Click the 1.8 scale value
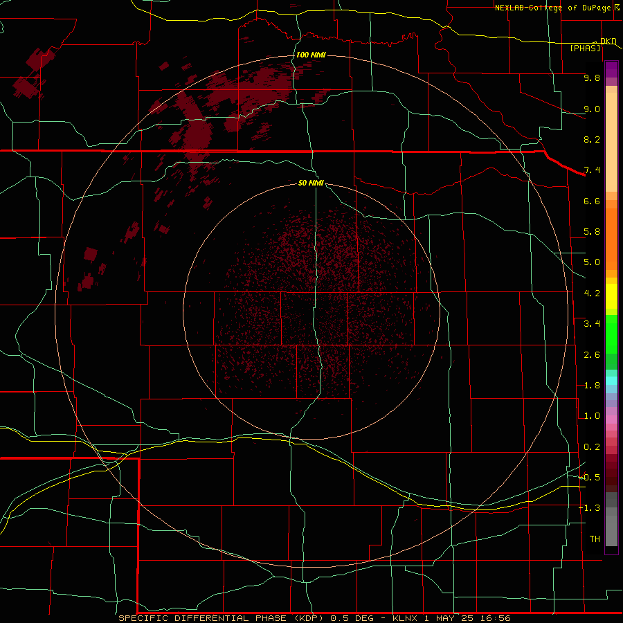This screenshot has height=623, width=623. pos(592,386)
